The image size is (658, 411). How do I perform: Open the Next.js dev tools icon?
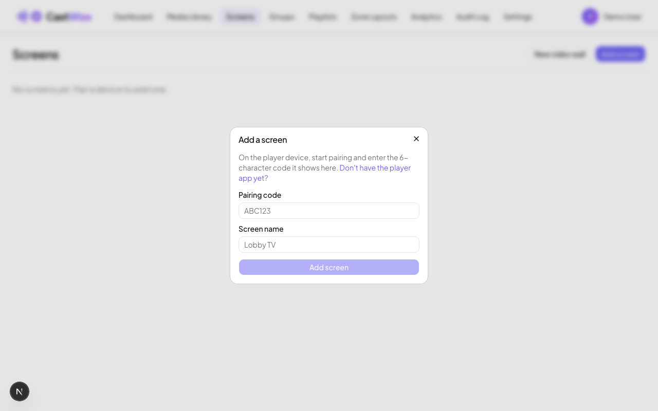pos(20,391)
